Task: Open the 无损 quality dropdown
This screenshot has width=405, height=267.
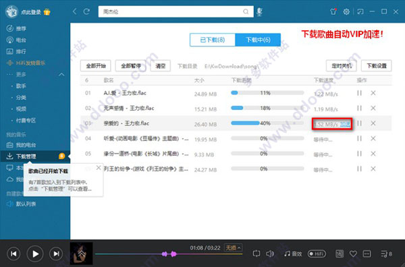Action: coord(233,247)
